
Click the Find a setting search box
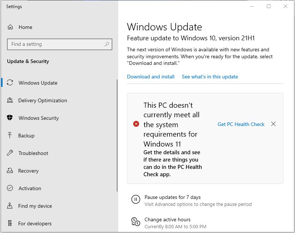pyautogui.click(x=60, y=44)
